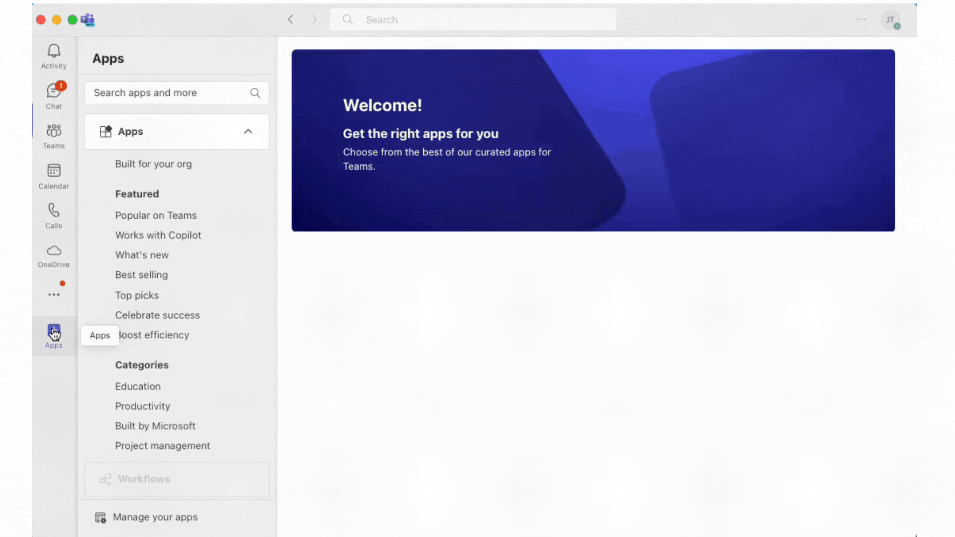Go to the Teams section

coord(54,136)
